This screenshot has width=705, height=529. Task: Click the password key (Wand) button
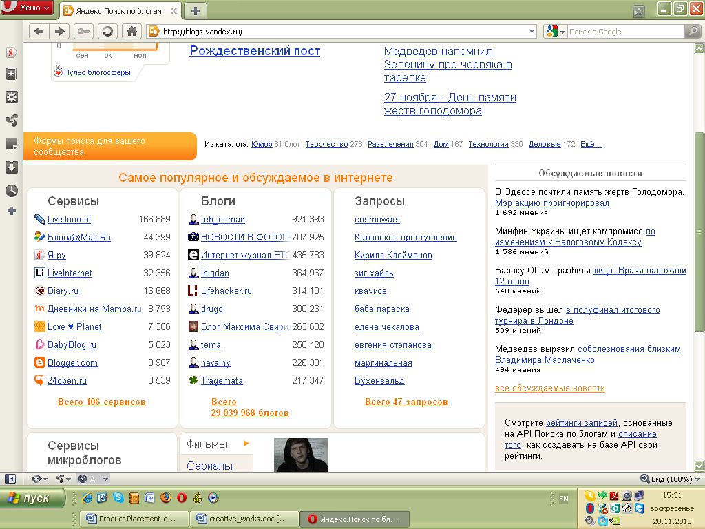[x=83, y=32]
